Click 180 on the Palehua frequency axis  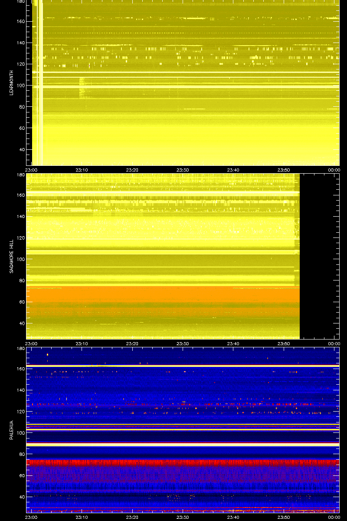click(x=21, y=349)
